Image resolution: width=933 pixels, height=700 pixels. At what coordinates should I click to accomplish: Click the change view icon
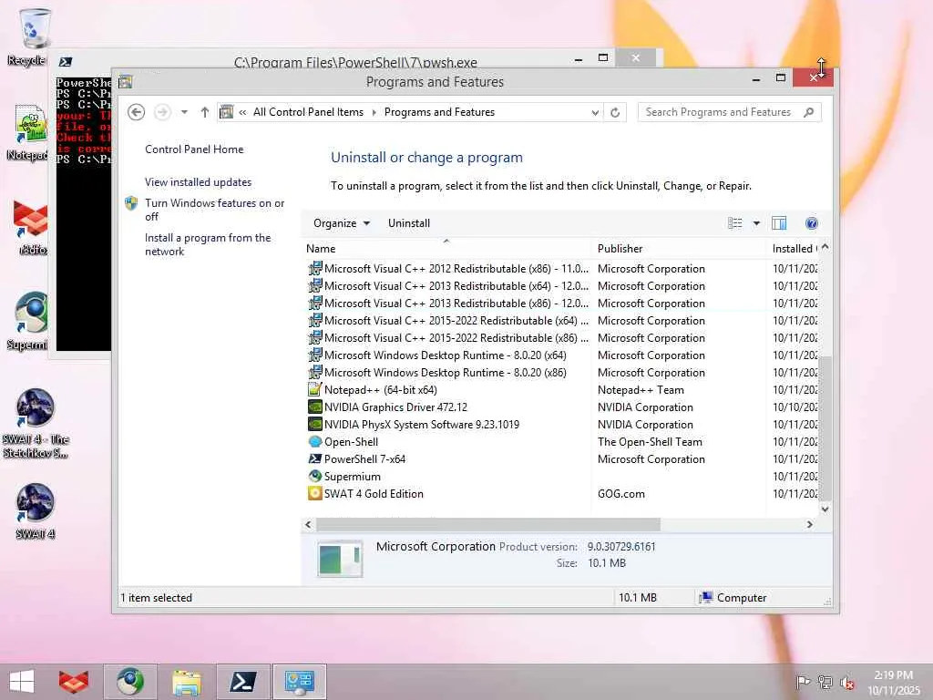coord(735,223)
